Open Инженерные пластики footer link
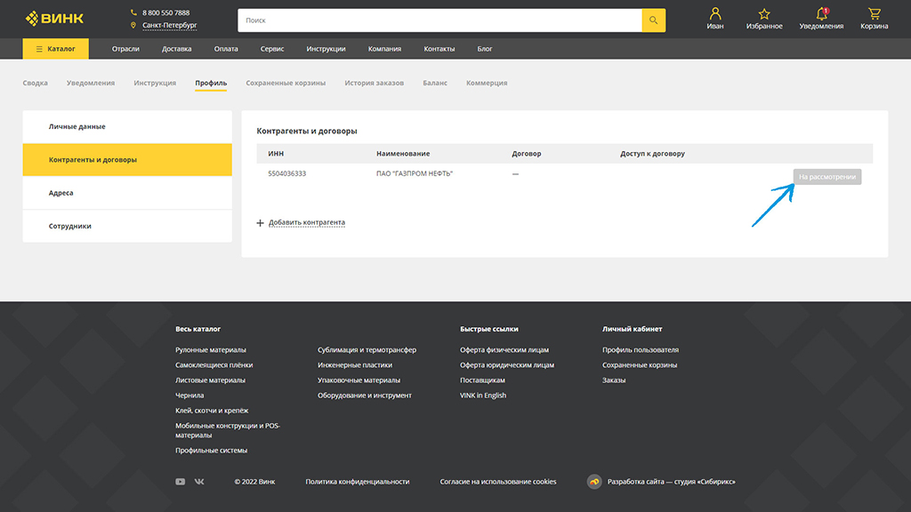Viewport: 911px width, 512px height. 355,365
